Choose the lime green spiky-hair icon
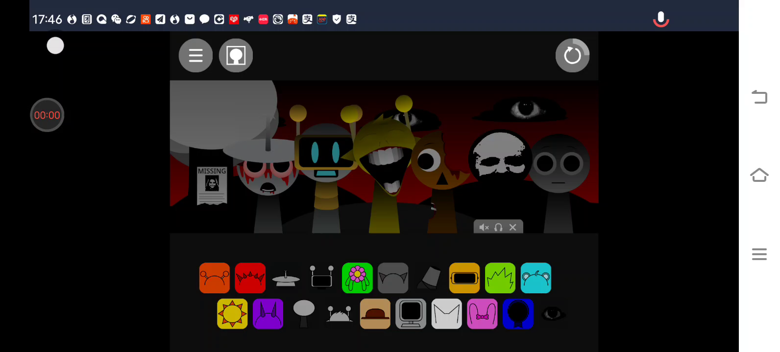780x352 pixels. tap(500, 278)
